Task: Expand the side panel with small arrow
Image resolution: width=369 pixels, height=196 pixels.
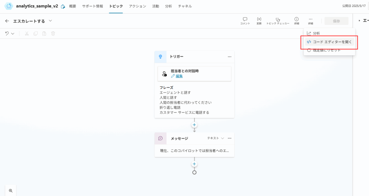Action: [x=359, y=21]
